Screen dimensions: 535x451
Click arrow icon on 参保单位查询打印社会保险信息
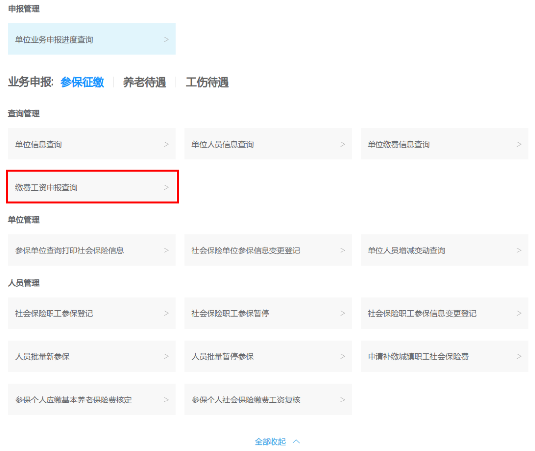[166, 251]
